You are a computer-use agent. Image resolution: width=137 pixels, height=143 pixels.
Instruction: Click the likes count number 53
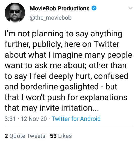[x=53, y=136]
